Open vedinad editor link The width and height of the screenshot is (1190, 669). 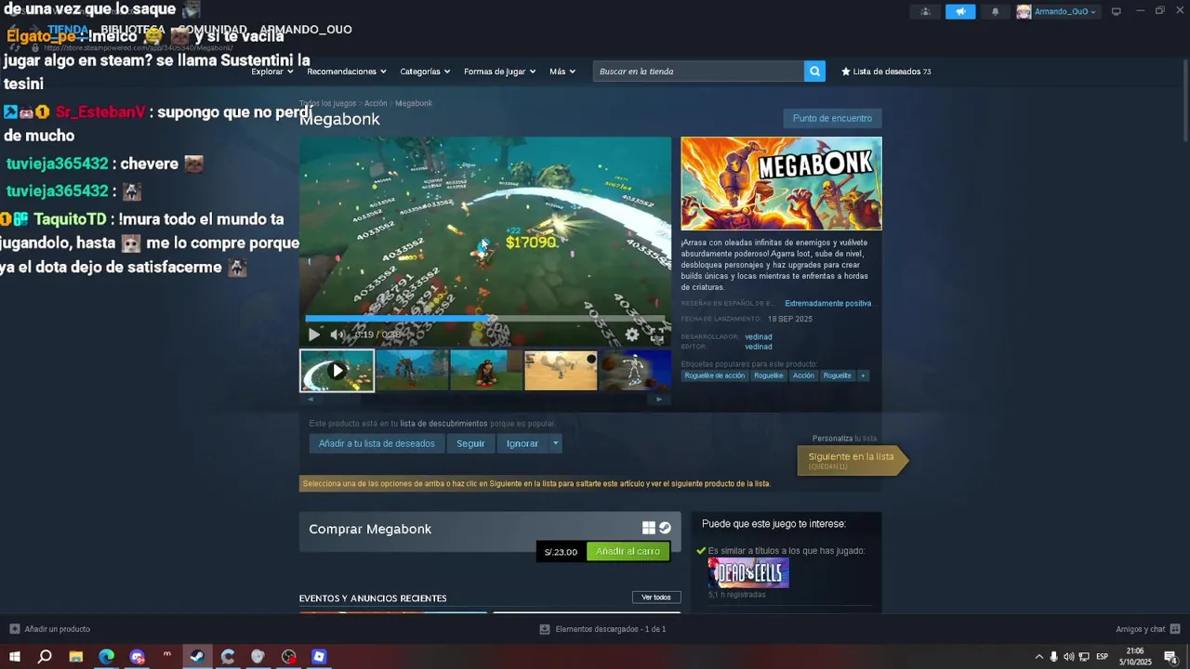[x=759, y=347]
